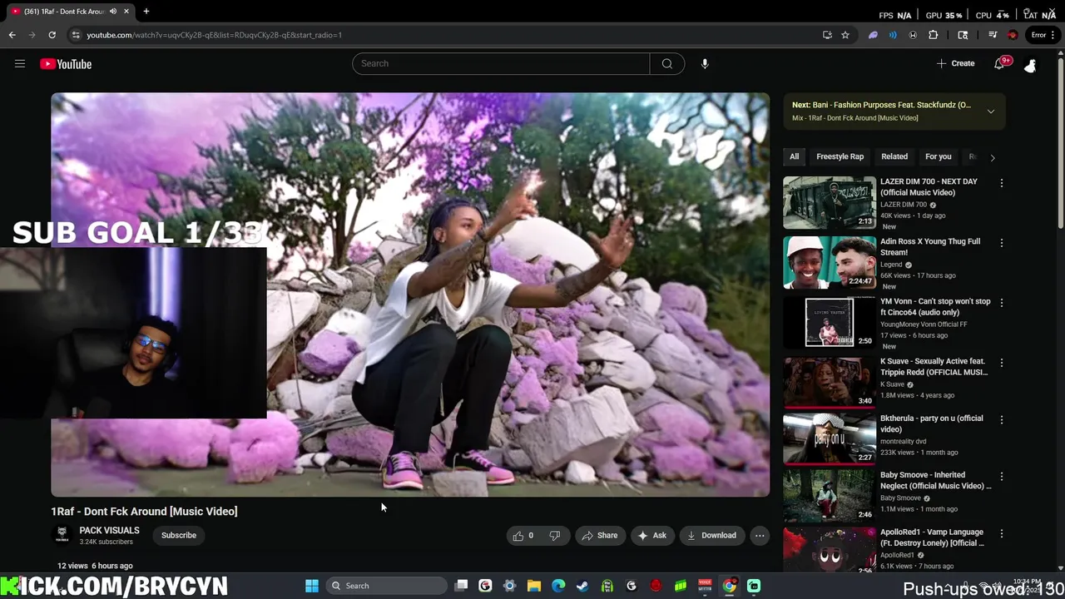The width and height of the screenshot is (1065, 599).
Task: Open Task View on the taskbar
Action: [x=461, y=586]
